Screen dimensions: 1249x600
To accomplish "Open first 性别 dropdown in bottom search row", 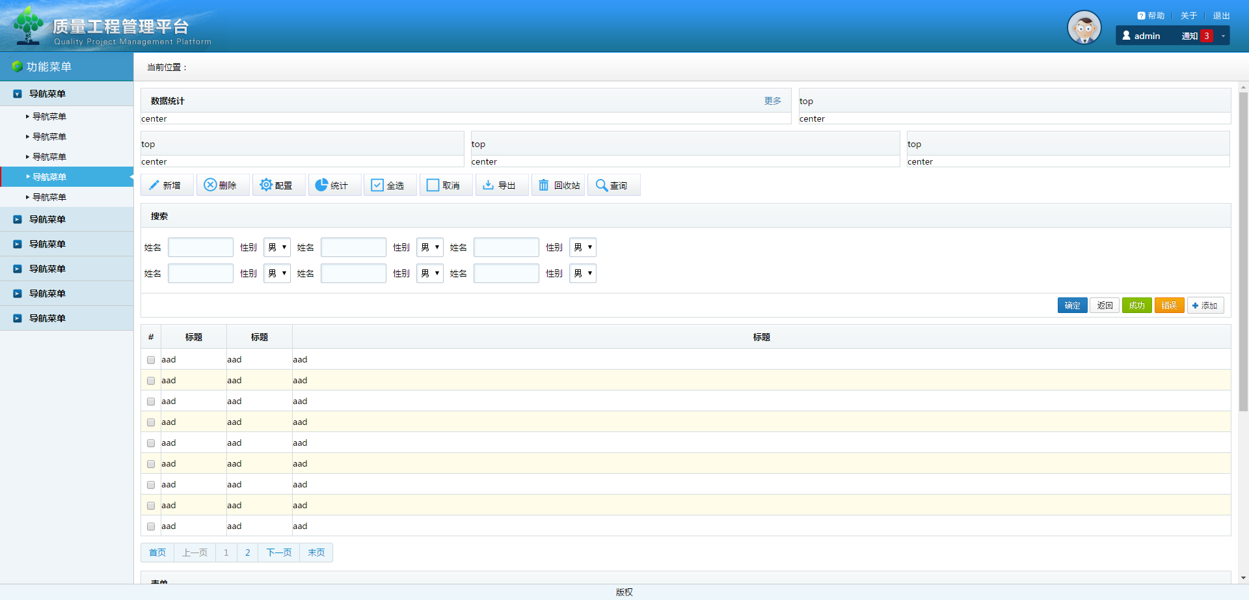I will [277, 273].
